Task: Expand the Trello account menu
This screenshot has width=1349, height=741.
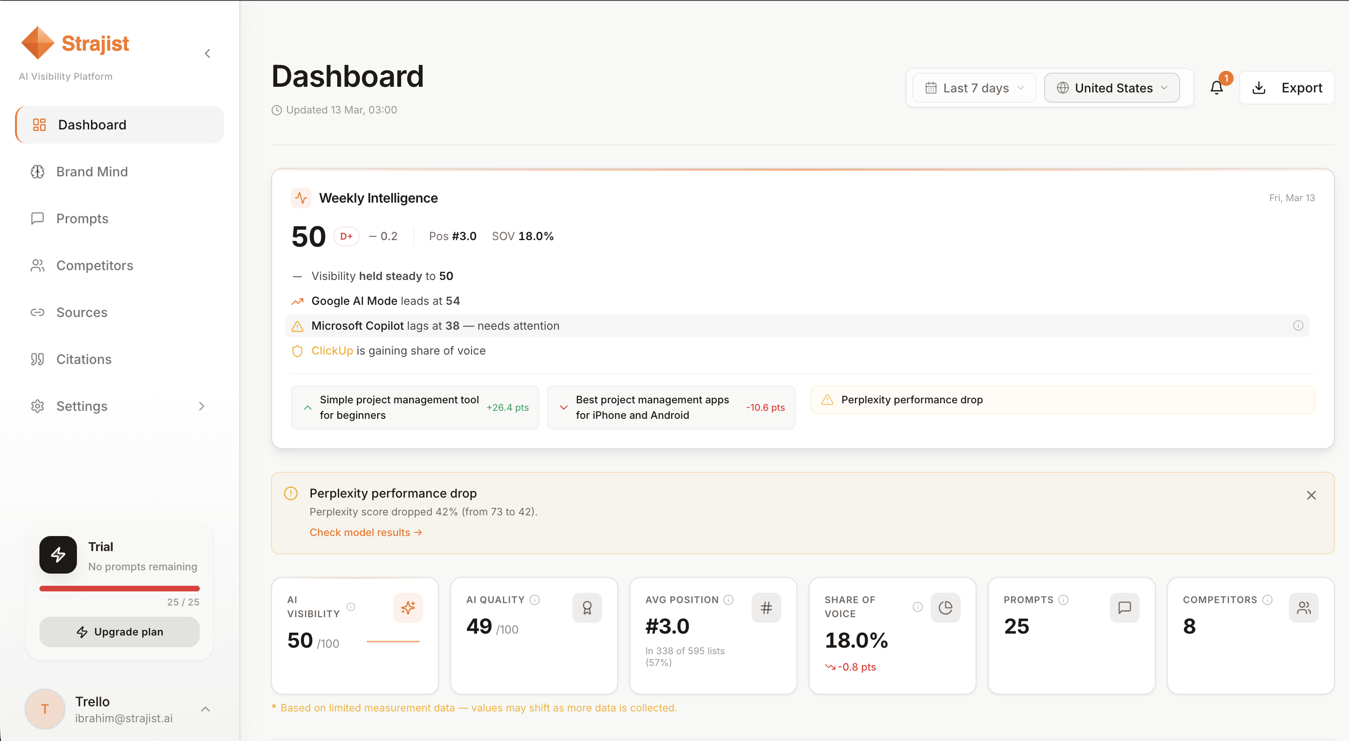Action: pyautogui.click(x=205, y=709)
